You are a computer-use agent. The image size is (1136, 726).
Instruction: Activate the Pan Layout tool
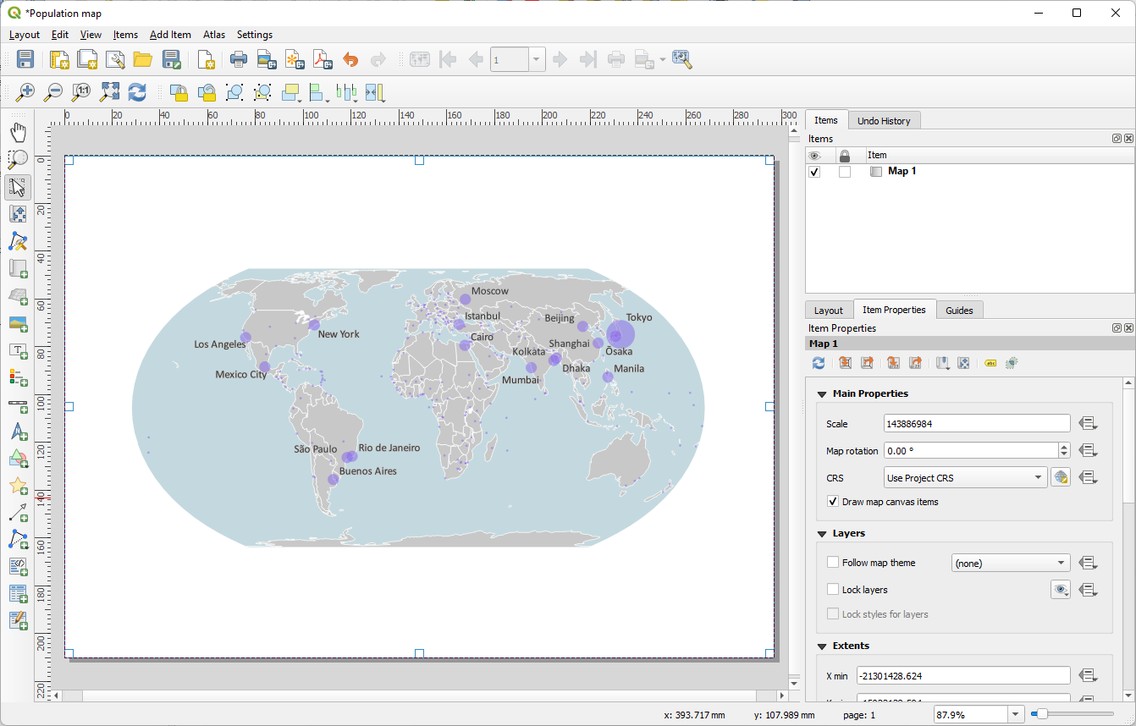tap(18, 131)
